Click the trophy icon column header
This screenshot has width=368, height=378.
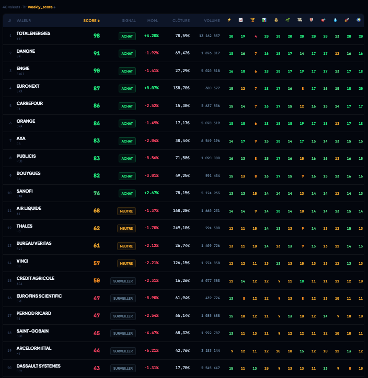(x=253, y=20)
